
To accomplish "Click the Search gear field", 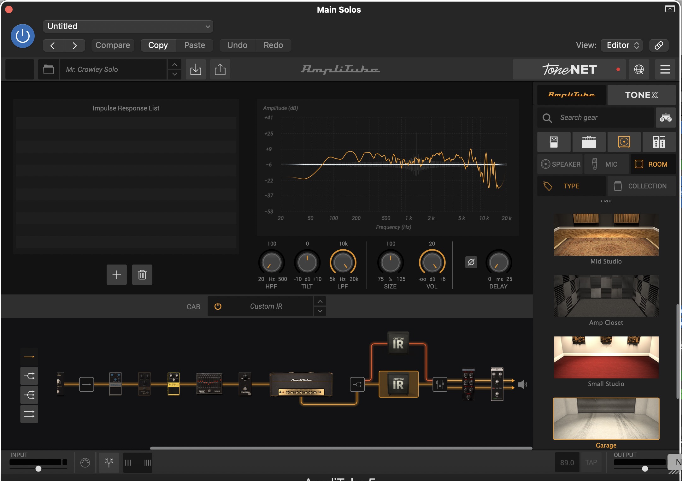I will (596, 117).
